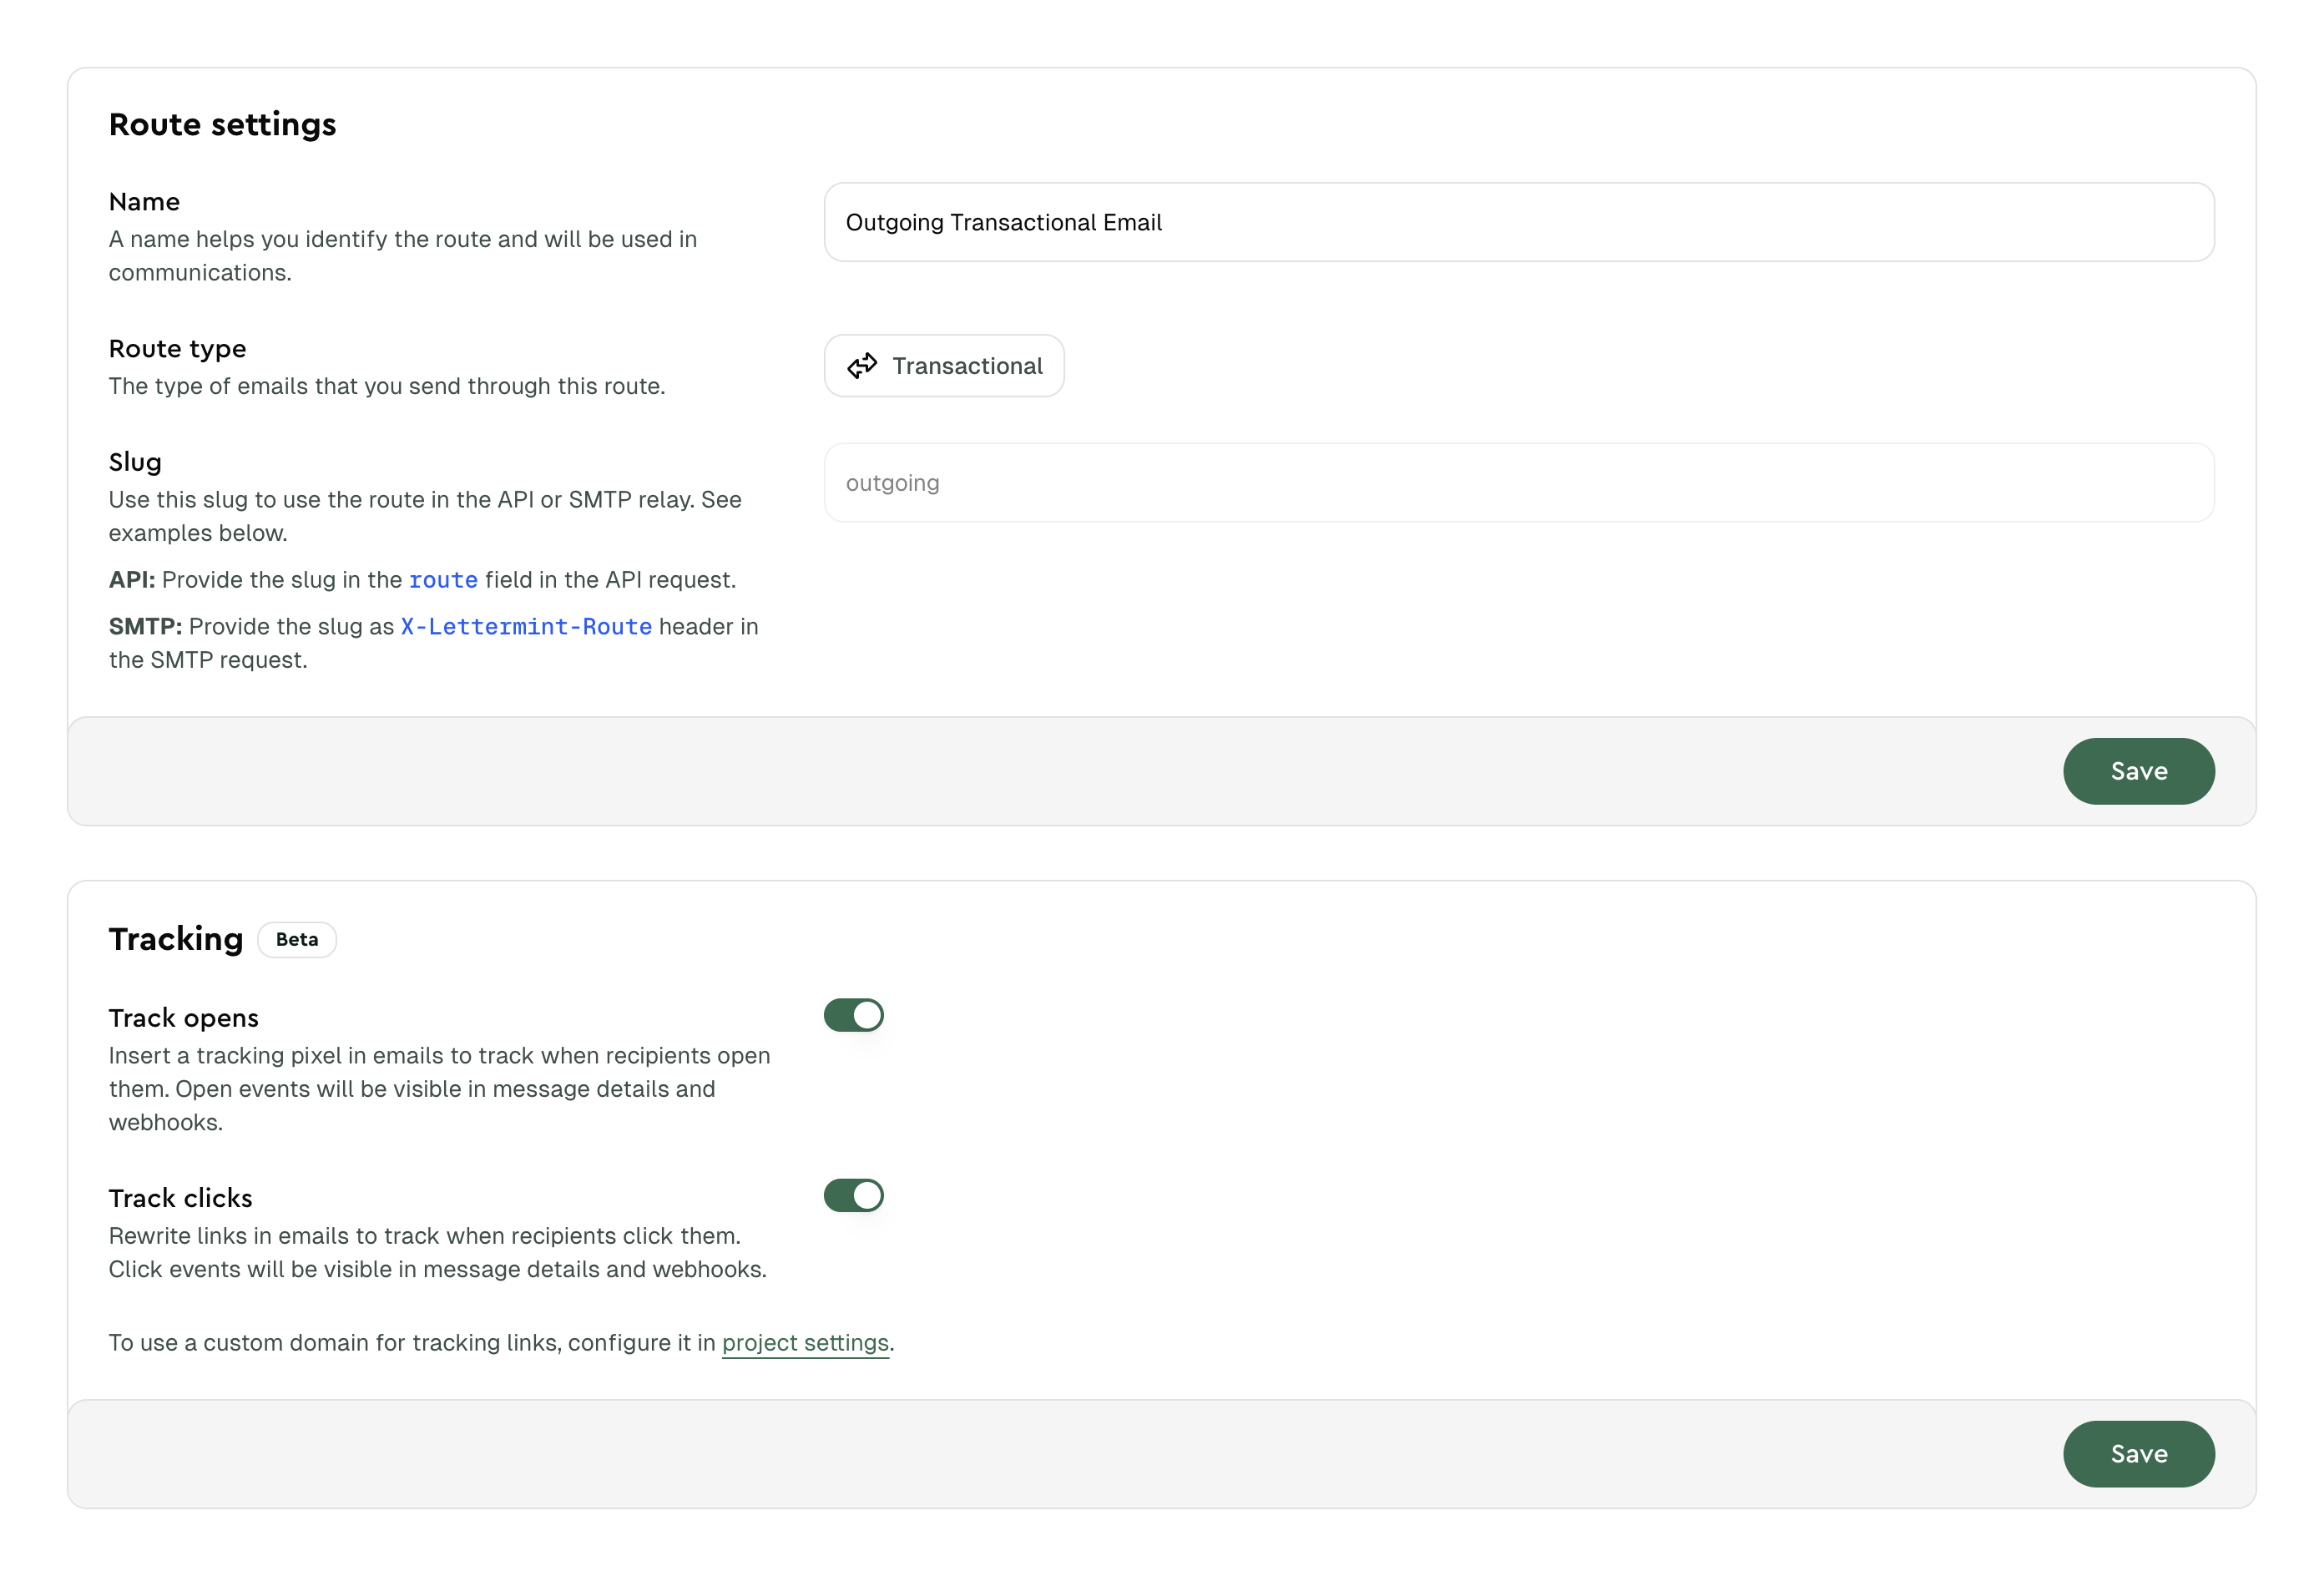Image resolution: width=2324 pixels, height=1576 pixels.
Task: Click the bold API: instruction label
Action: (132, 580)
